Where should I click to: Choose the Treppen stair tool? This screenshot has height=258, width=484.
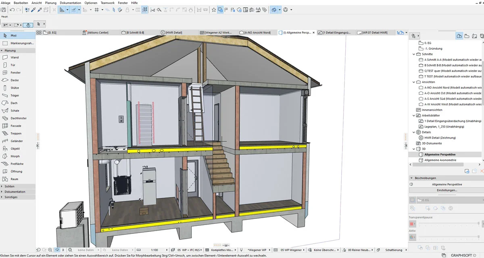coord(16,133)
